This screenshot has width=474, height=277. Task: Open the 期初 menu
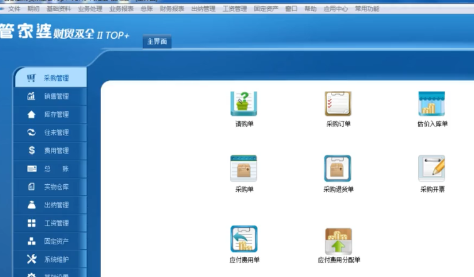tap(33, 9)
